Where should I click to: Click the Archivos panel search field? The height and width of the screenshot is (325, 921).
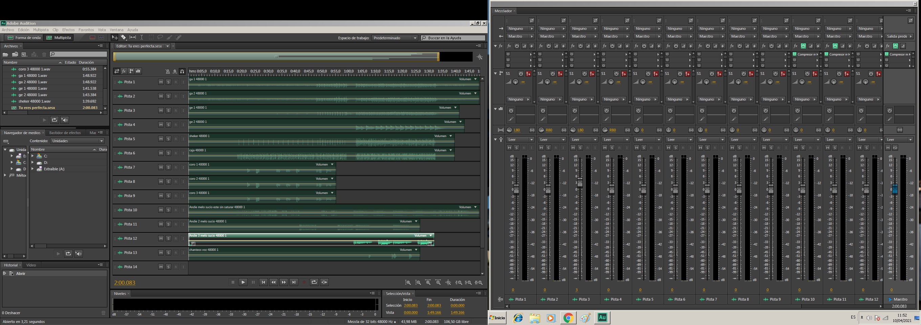pyautogui.click(x=78, y=55)
